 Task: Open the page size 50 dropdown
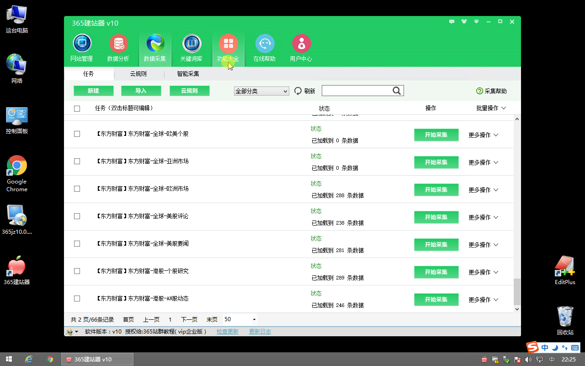(x=240, y=319)
